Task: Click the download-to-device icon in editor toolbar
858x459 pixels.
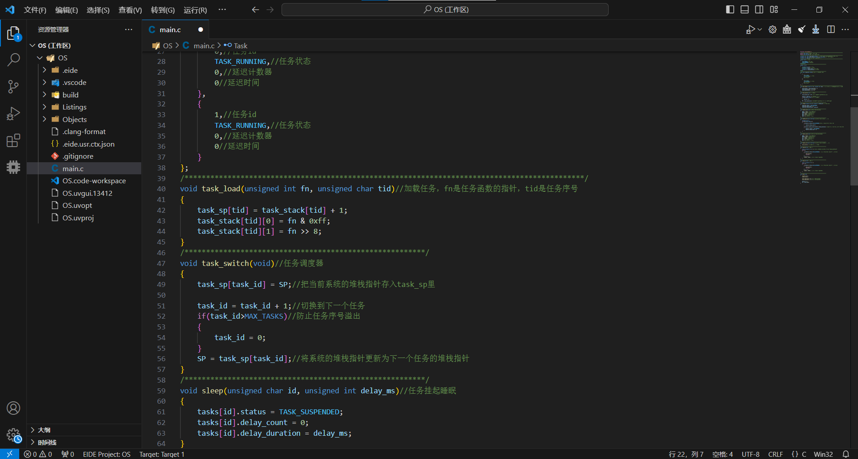Action: point(816,29)
